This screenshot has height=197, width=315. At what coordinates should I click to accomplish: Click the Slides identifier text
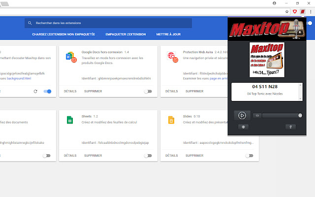(x=218, y=143)
